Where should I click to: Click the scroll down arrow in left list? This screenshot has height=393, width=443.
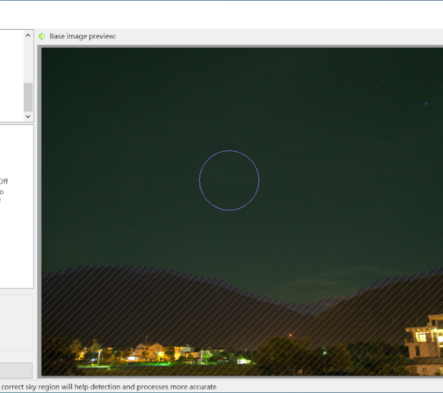click(x=28, y=116)
